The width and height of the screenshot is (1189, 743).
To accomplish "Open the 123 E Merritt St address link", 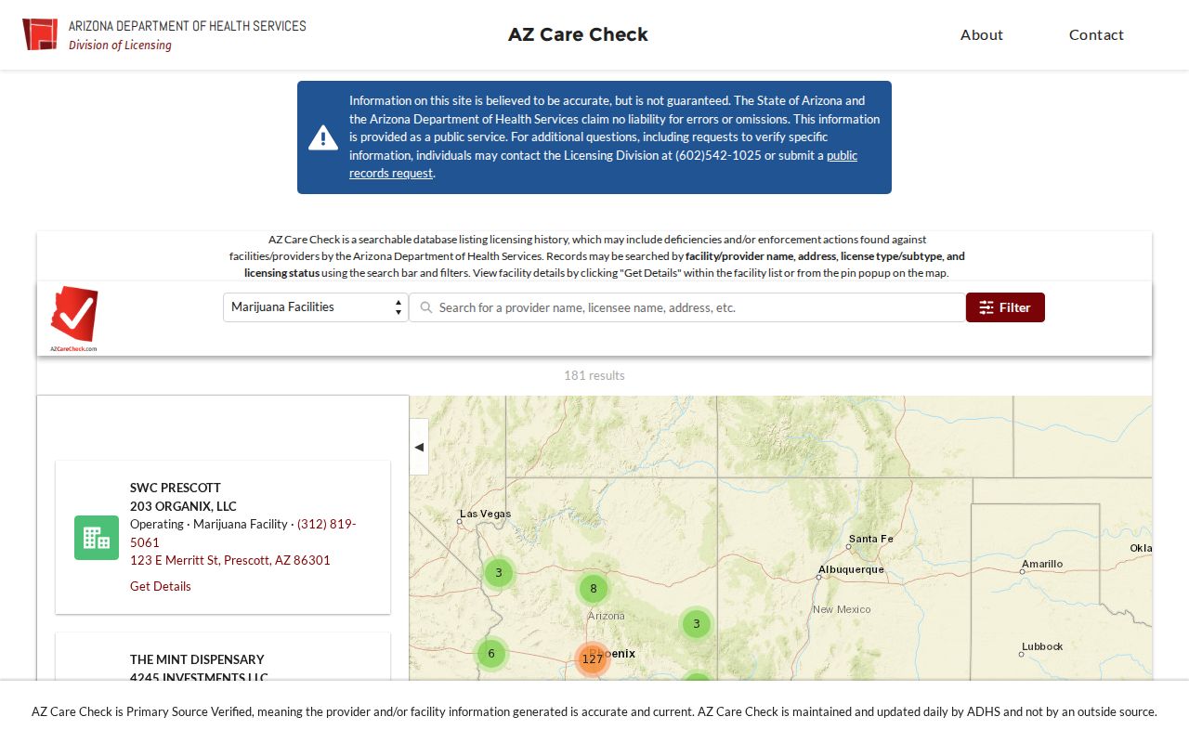I will pos(230,560).
